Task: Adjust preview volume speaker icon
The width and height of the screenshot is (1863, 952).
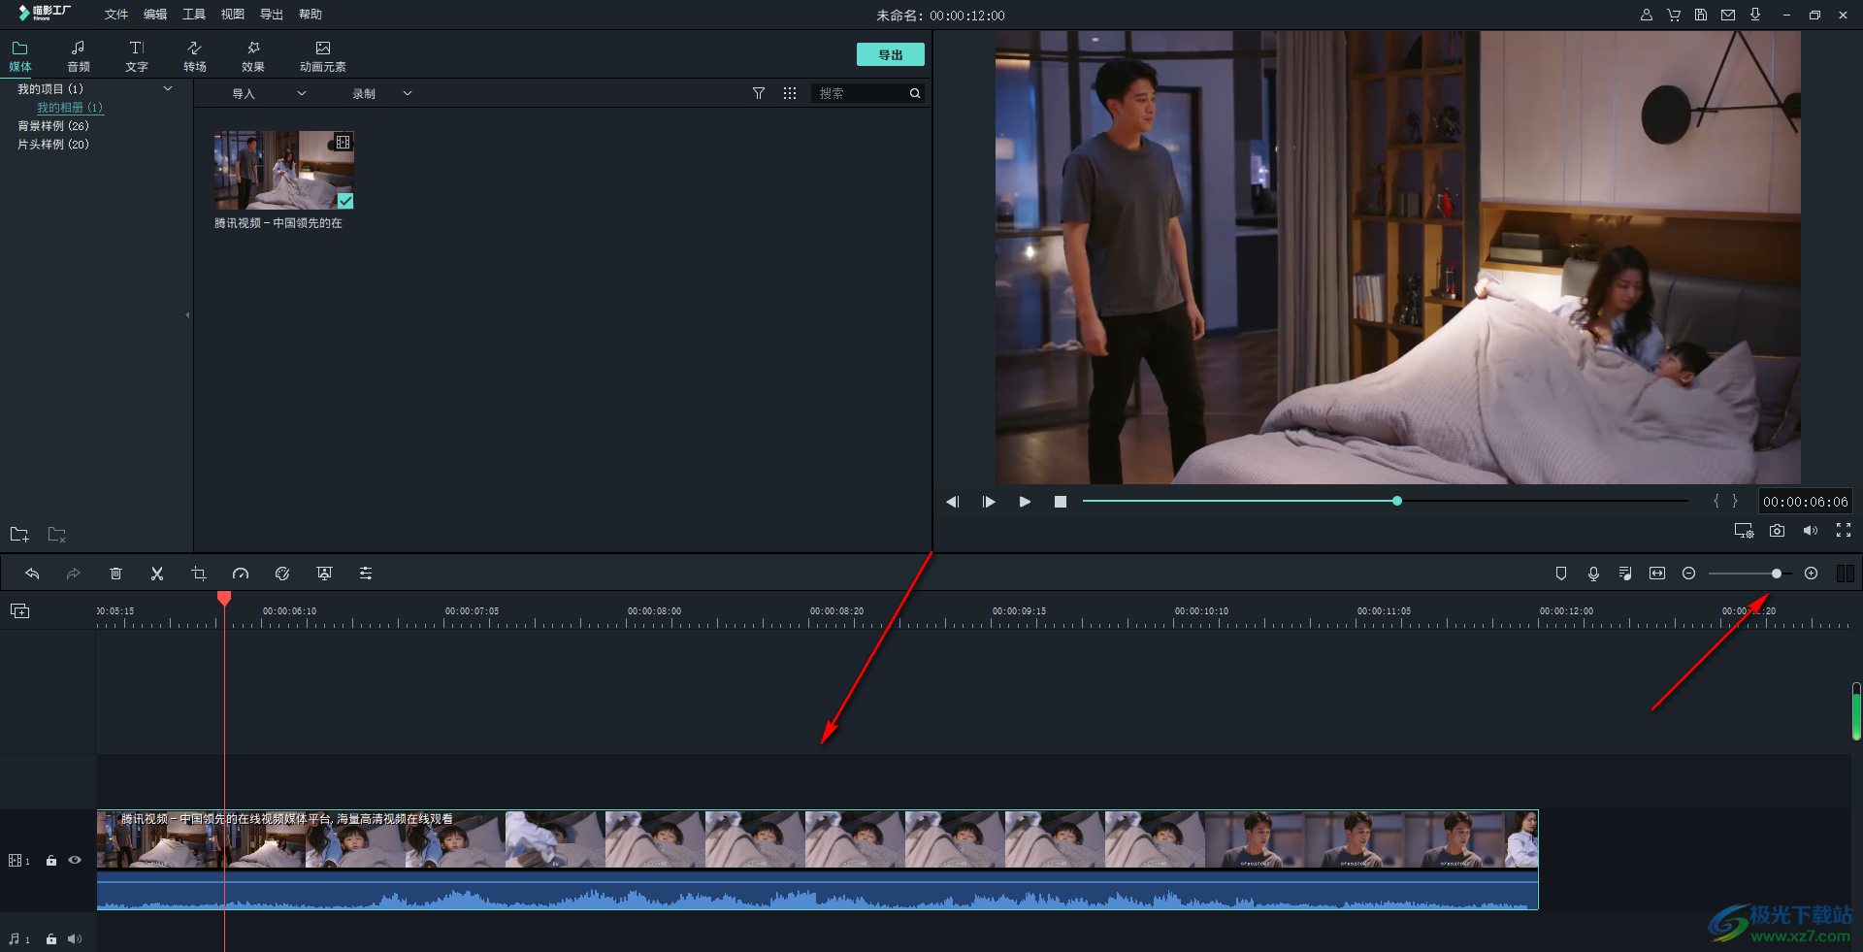Action: 1811,531
